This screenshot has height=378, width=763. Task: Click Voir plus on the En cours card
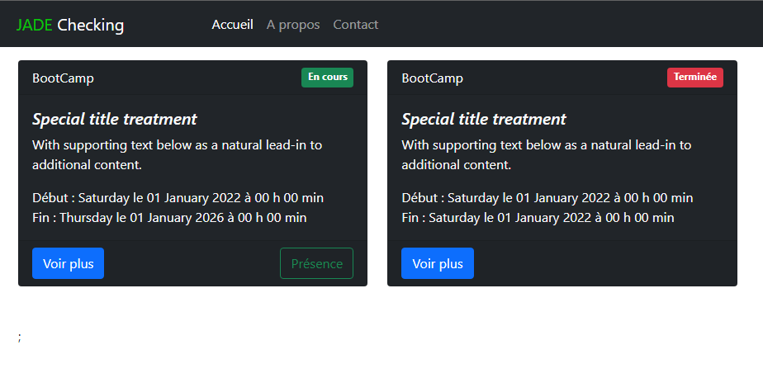tap(68, 263)
